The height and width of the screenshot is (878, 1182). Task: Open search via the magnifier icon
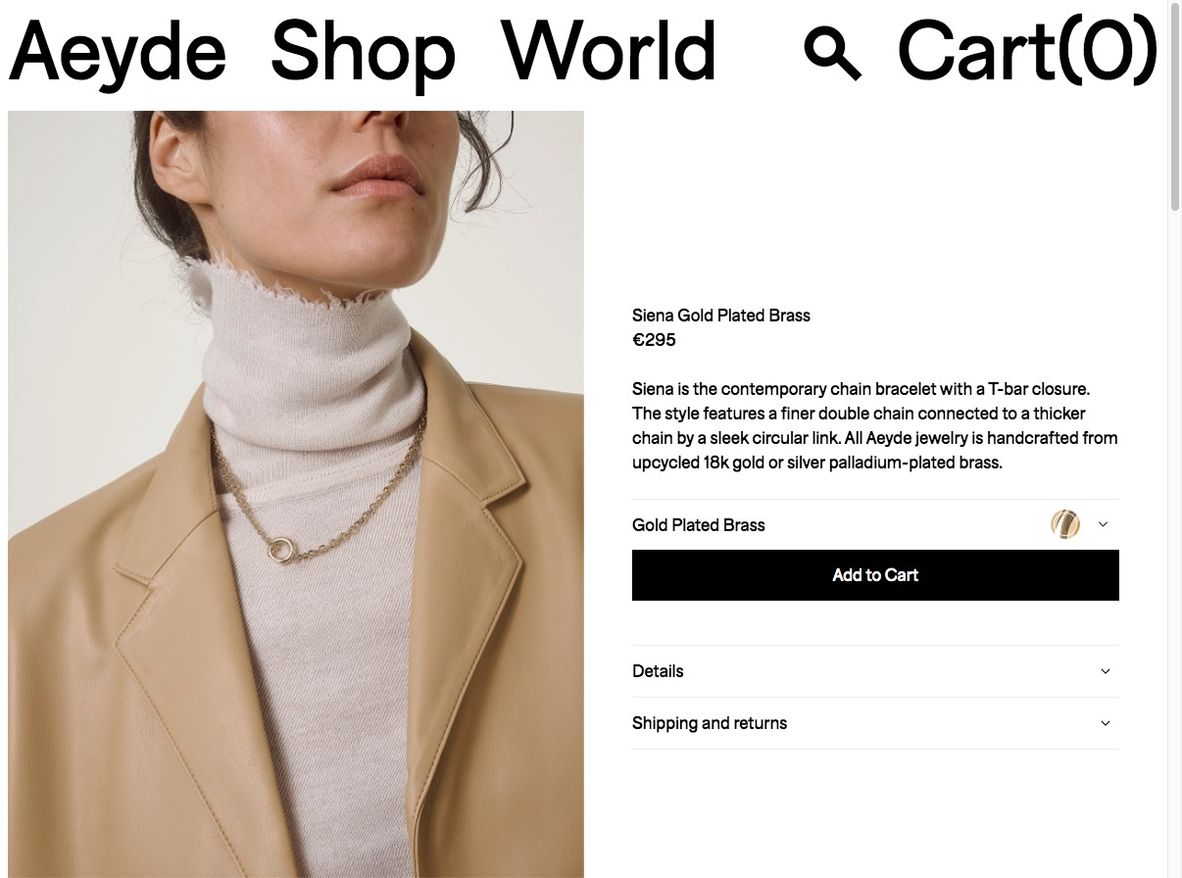point(832,53)
